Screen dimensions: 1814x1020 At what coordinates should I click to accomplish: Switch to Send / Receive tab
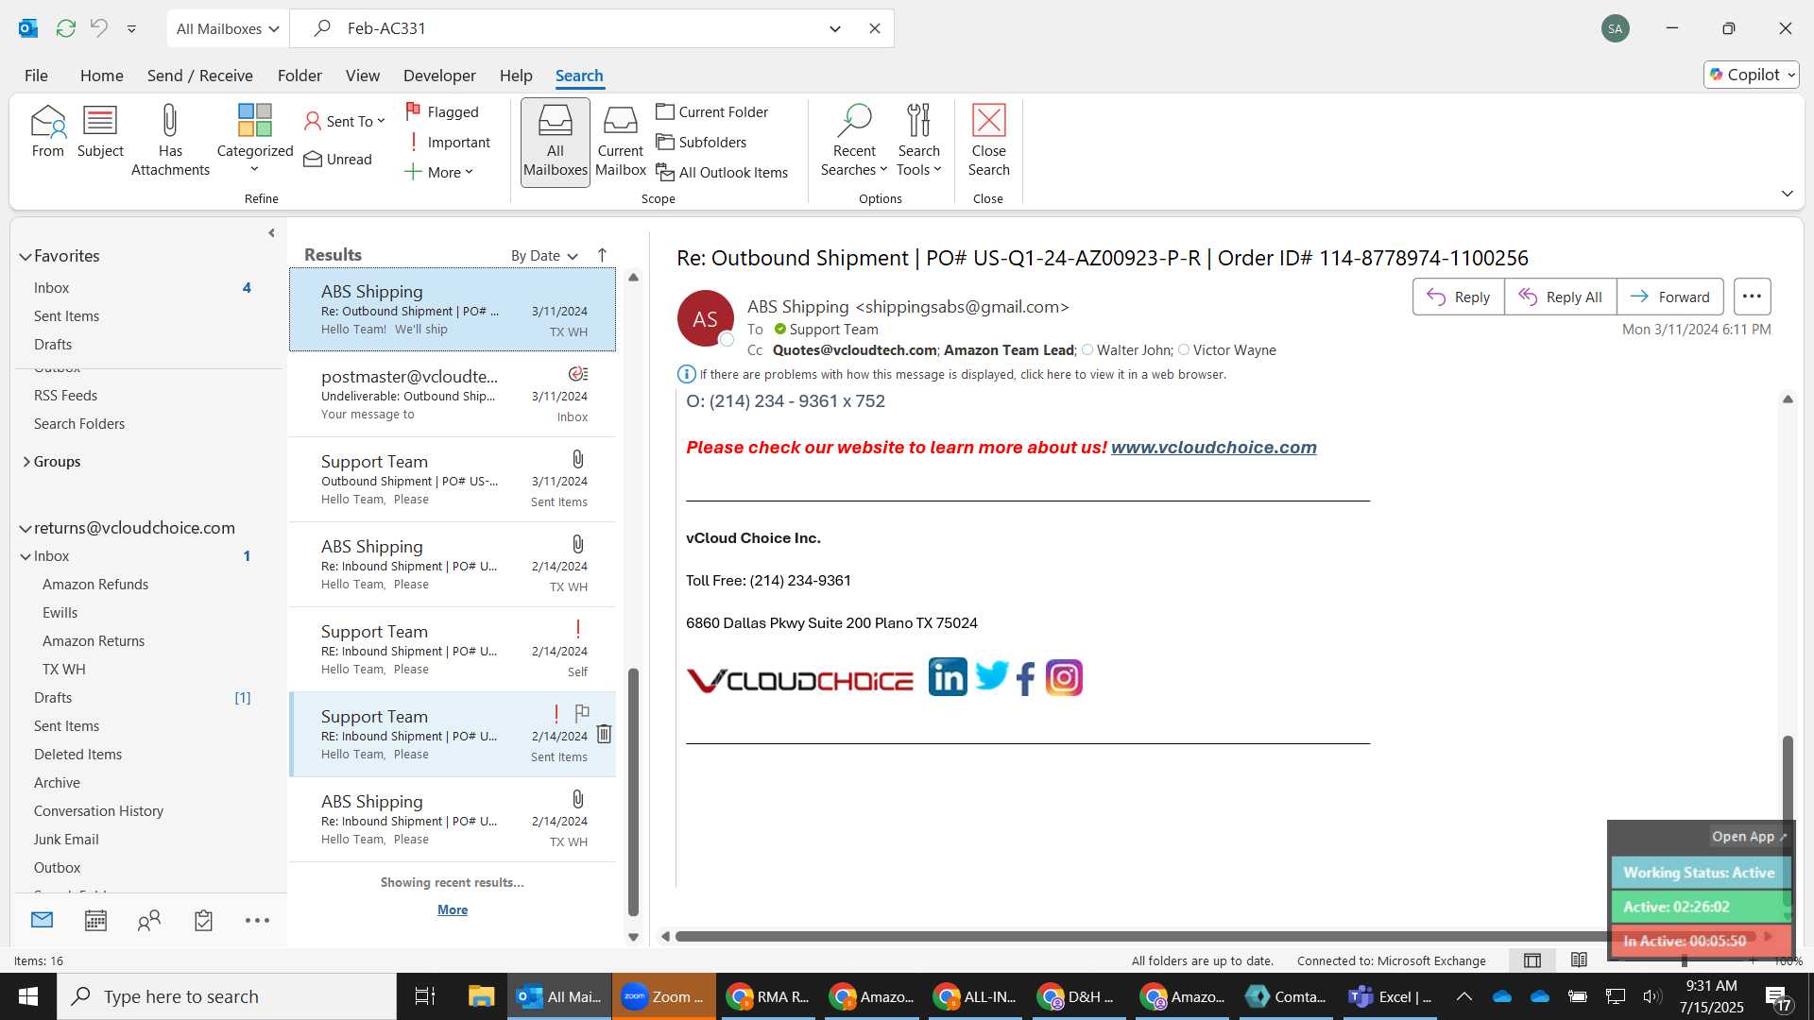[x=199, y=76]
